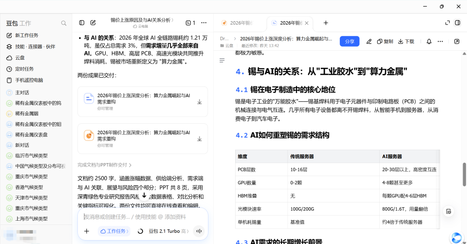467x244 pixels.
Task: Open the 工作任务 mode selector
Action: pos(114,231)
